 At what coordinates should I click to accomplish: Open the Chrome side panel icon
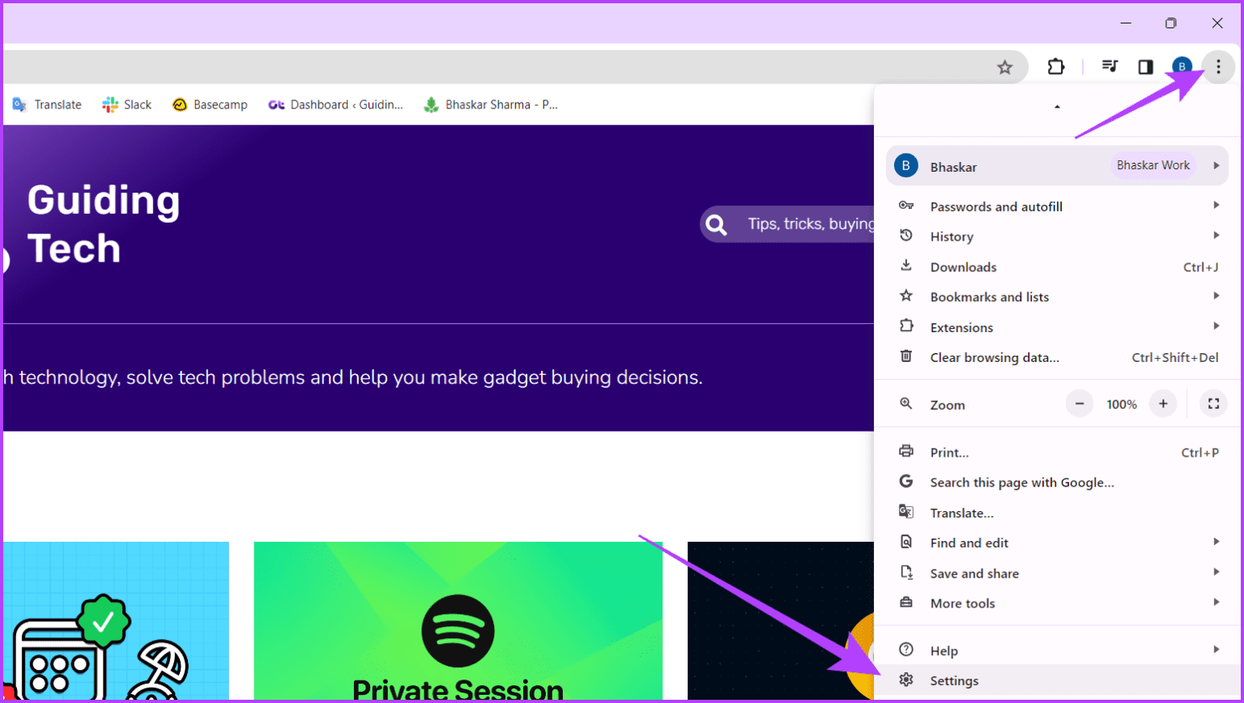point(1145,67)
